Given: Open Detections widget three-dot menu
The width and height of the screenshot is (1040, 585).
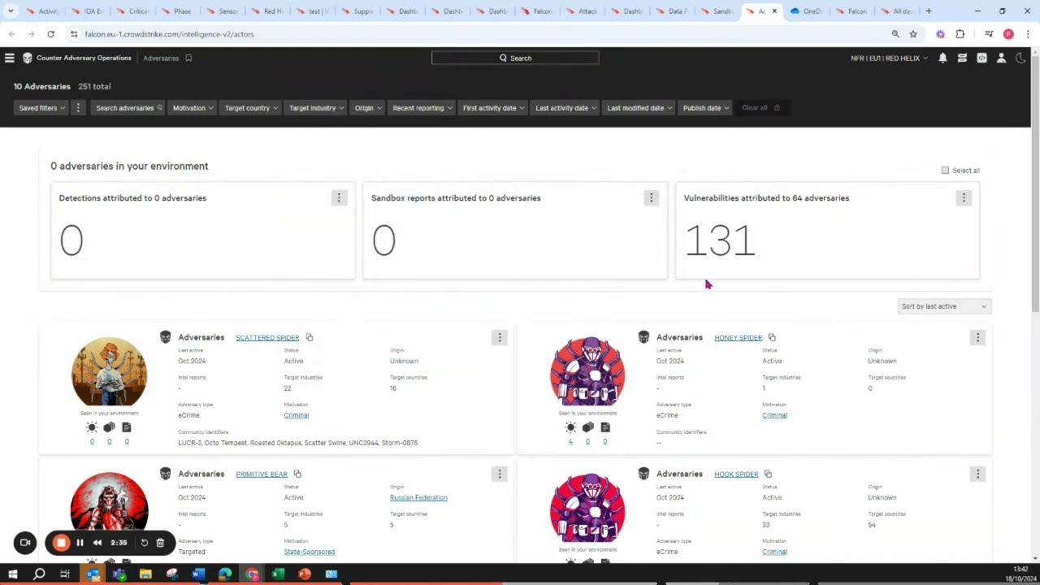Looking at the screenshot, I should [339, 197].
